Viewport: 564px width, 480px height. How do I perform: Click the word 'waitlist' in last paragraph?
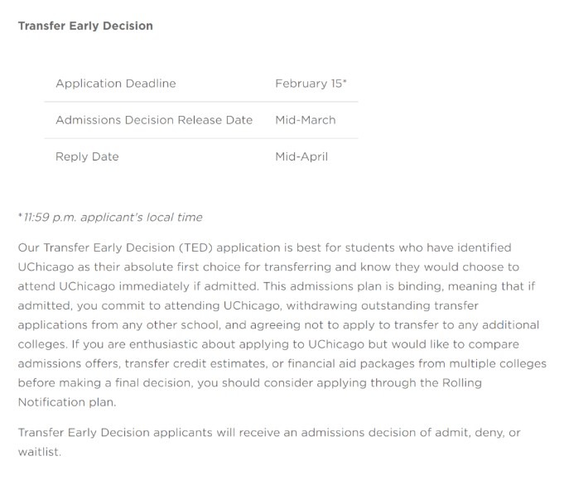(38, 452)
